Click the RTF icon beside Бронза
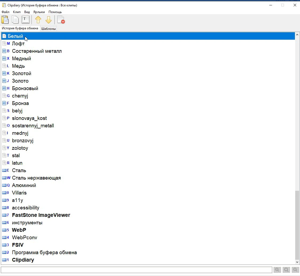This screenshot has height=276, width=300. tap(4, 103)
